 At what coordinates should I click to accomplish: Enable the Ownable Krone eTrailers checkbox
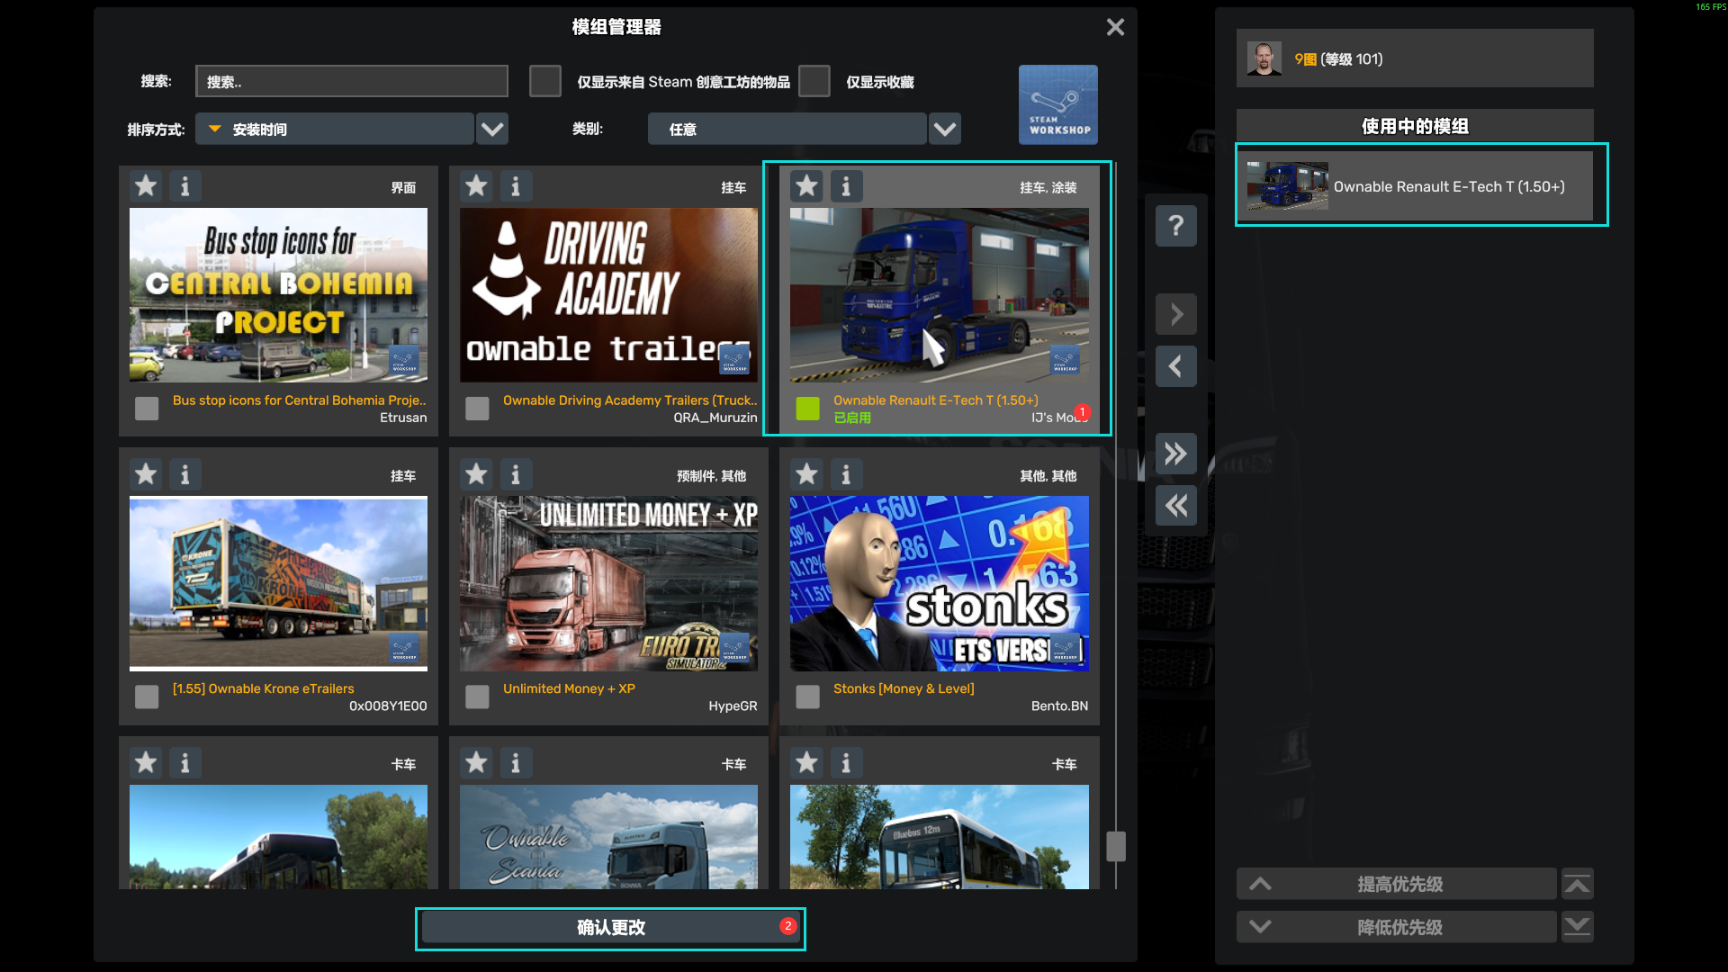(x=147, y=697)
